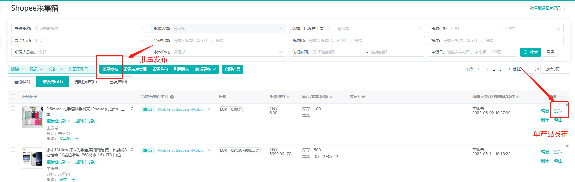Open the 关联货源 dropdown

coord(79,29)
